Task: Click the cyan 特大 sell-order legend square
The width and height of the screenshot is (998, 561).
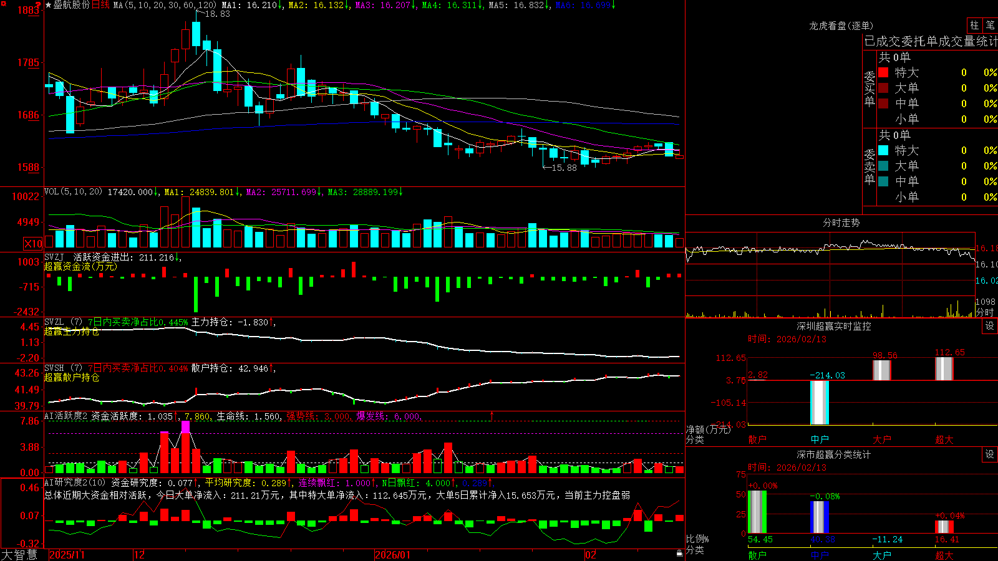Action: (883, 150)
